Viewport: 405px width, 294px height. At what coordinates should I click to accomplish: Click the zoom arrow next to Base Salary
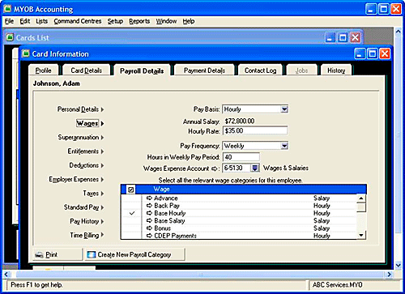point(149,221)
